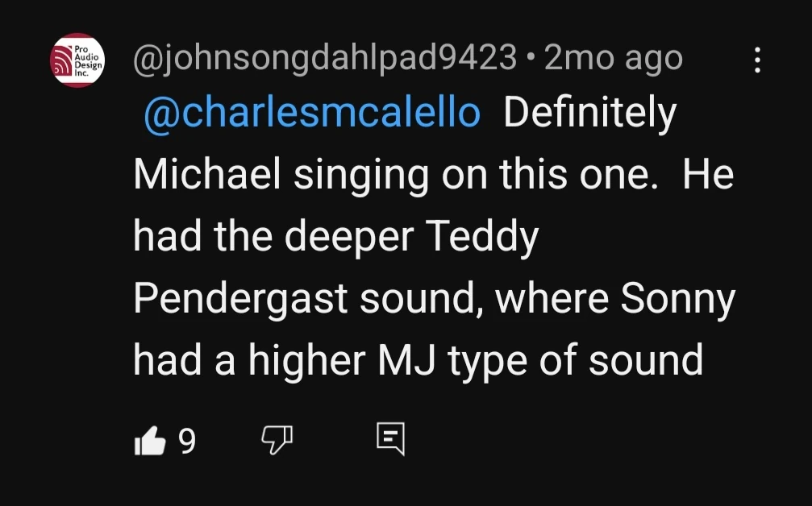Click the last line "higher MJ type of sound"

click(x=418, y=360)
